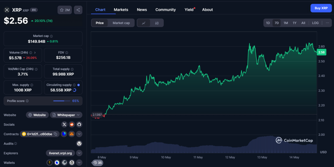The height and width of the screenshot is (167, 334).
Task: Select line chart style
Action: coord(144,23)
